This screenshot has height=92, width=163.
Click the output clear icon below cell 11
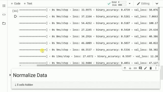[x=15, y=16]
